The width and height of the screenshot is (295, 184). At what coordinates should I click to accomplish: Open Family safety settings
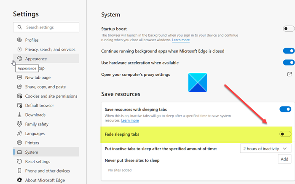point(46,124)
